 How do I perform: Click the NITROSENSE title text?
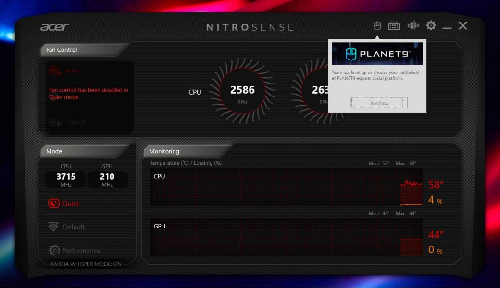coord(250,27)
